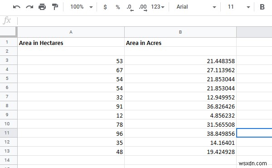This screenshot has height=168, width=272.
Task: Select cell with value 21.448358
Action: tap(180, 60)
